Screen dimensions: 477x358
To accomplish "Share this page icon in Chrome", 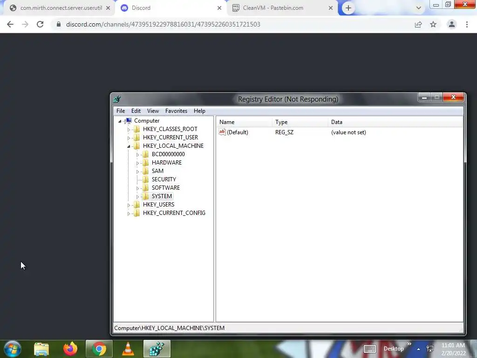I will (x=418, y=24).
